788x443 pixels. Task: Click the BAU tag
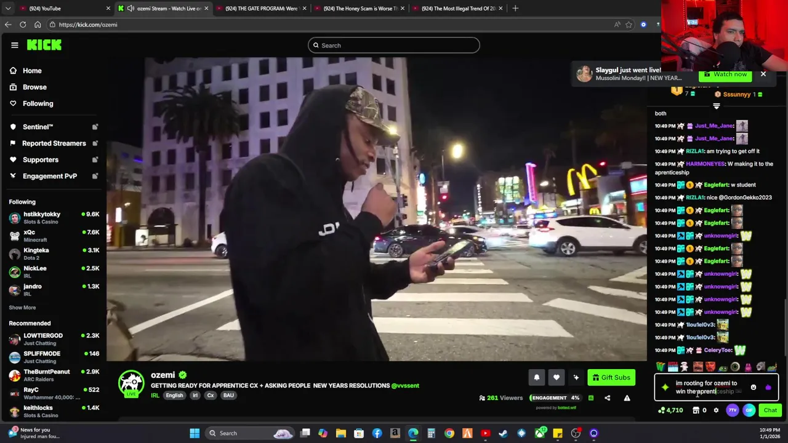(228, 396)
